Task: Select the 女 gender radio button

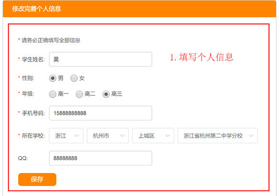Action: [x=74, y=78]
